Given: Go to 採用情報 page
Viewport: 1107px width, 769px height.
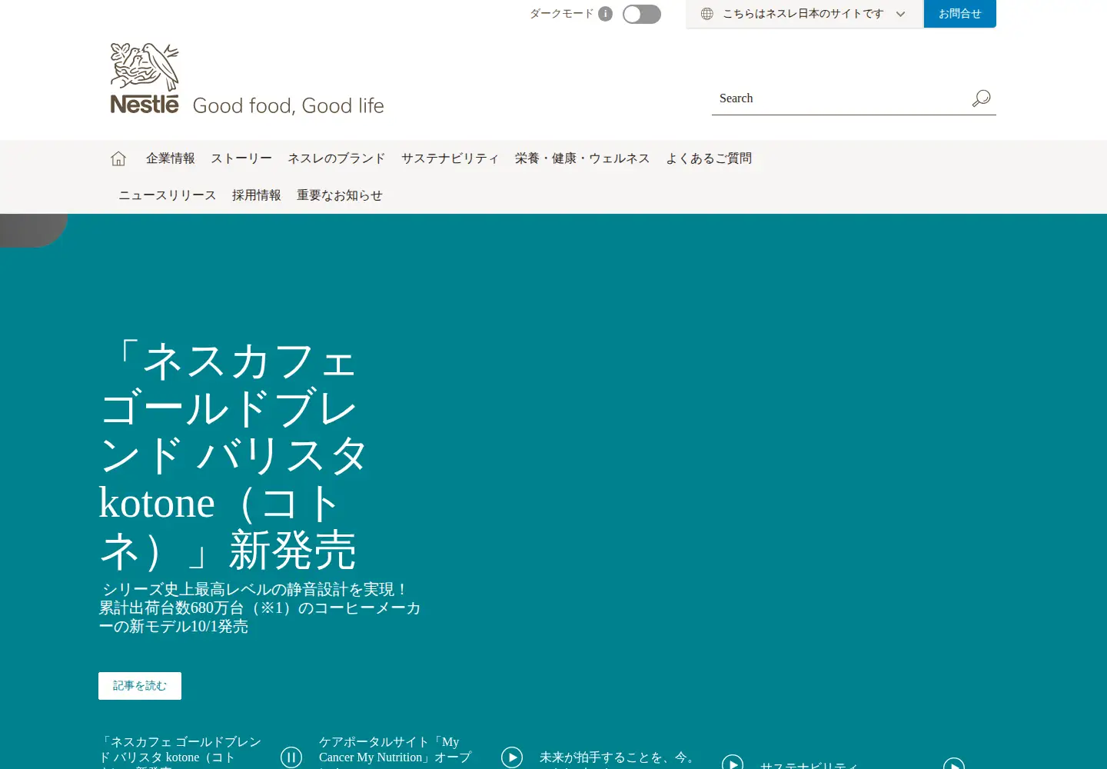Looking at the screenshot, I should (x=257, y=195).
